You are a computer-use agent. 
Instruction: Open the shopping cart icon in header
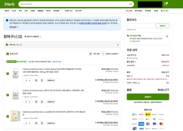[x=166, y=4]
